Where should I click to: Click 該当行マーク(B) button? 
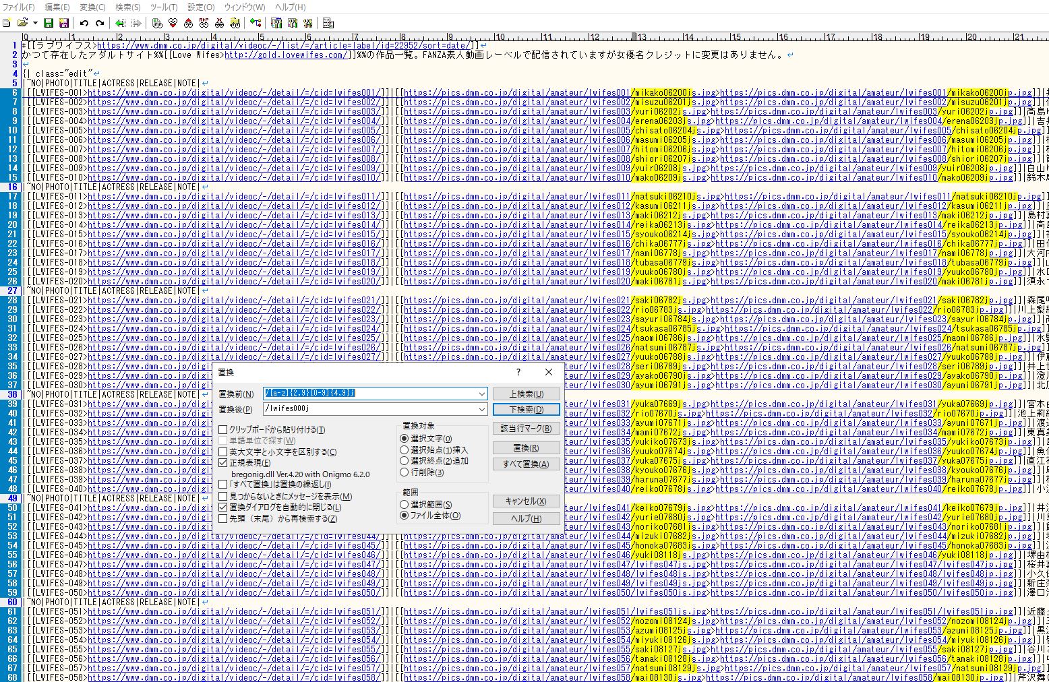526,429
